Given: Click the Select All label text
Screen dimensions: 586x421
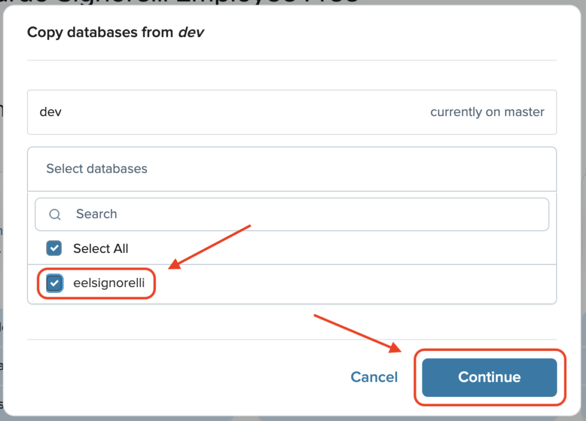Looking at the screenshot, I should pyautogui.click(x=101, y=248).
